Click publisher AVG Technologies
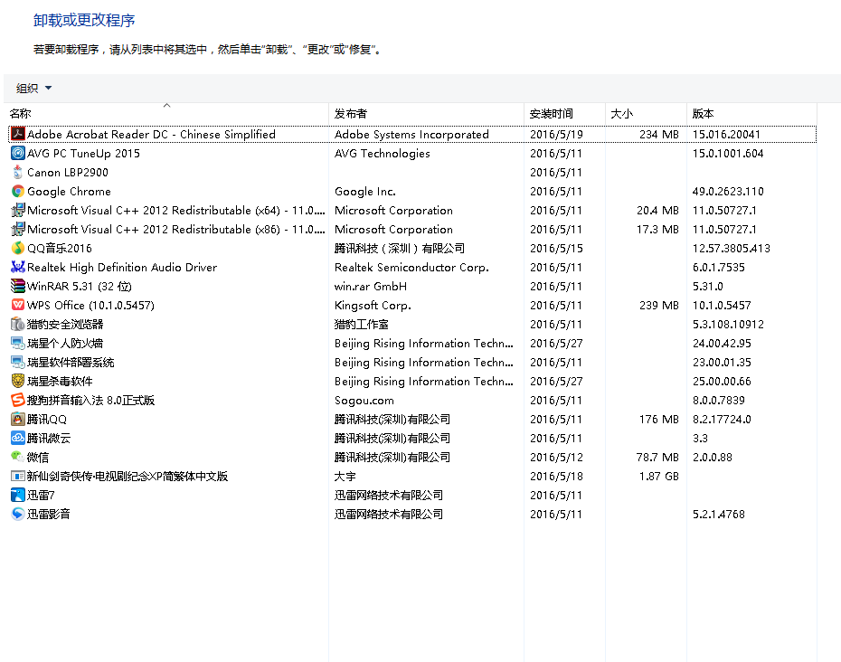 (x=382, y=154)
